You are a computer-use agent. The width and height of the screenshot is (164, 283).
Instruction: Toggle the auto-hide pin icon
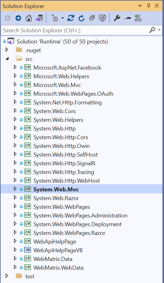point(149,6)
